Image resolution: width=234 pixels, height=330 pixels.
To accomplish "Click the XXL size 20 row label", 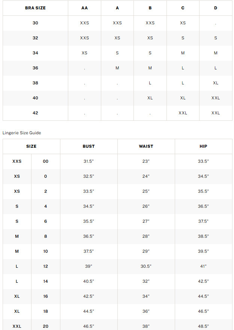I will [17, 326].
